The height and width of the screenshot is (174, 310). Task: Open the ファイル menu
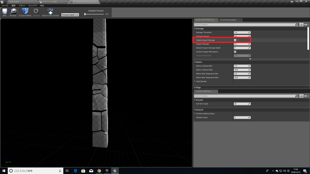[5, 6]
